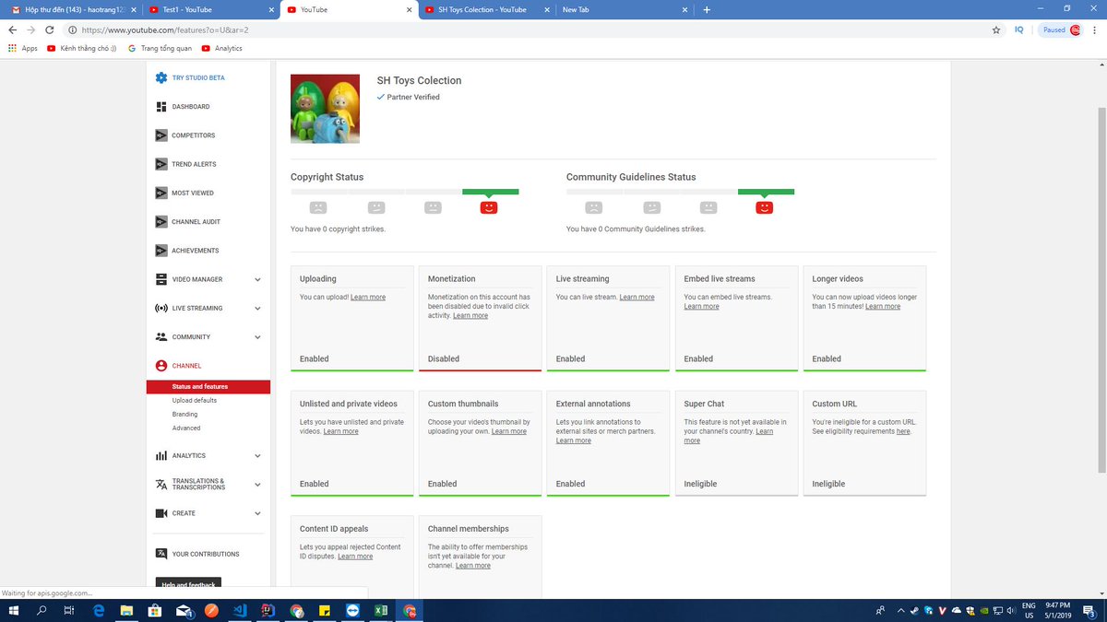The height and width of the screenshot is (622, 1107).
Task: Open Try Studio Beta gear icon
Action: 161,78
